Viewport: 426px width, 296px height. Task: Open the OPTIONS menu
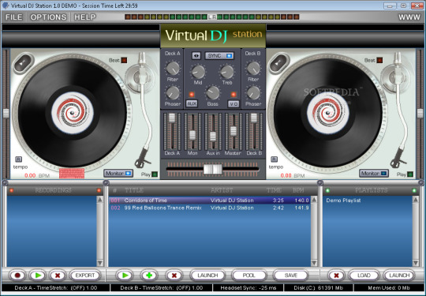(x=48, y=17)
